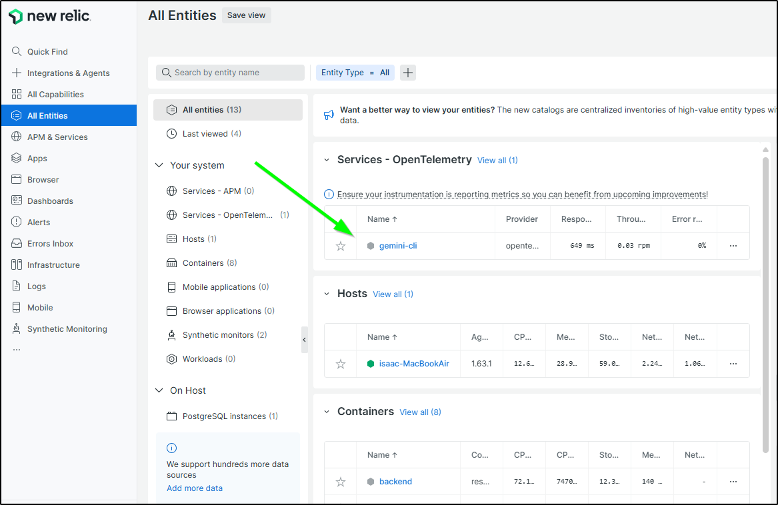Image resolution: width=778 pixels, height=505 pixels.
Task: Click View all (1) for Hosts
Action: click(393, 294)
